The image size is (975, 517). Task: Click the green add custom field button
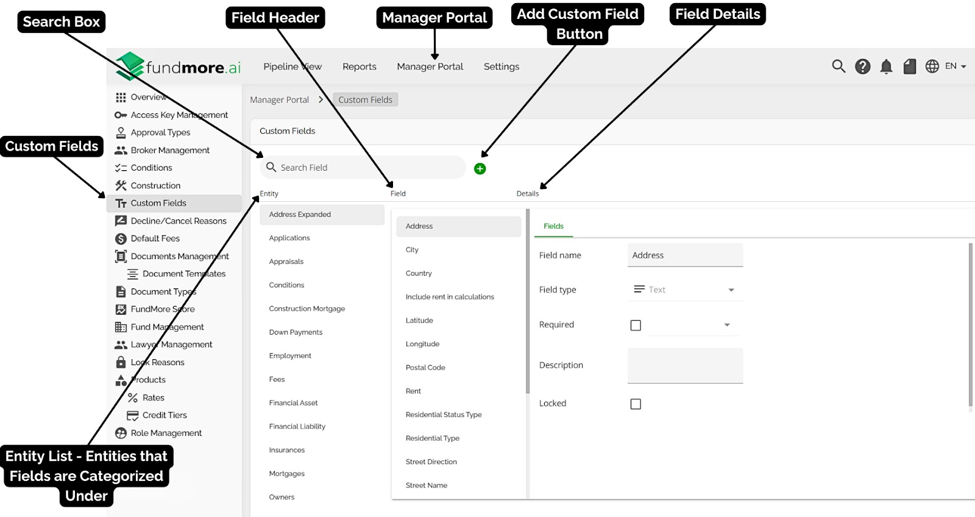click(480, 169)
